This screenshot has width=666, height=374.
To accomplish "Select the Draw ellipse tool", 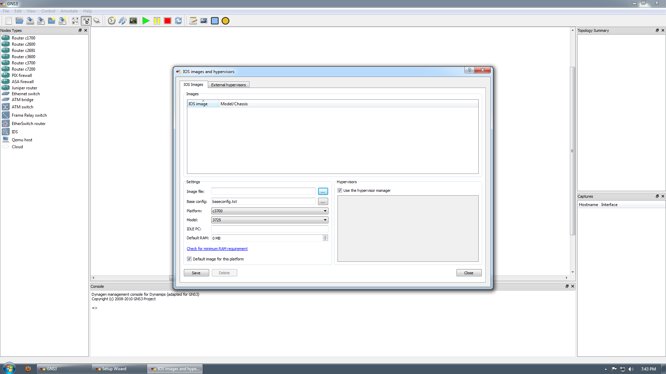I will click(x=225, y=21).
